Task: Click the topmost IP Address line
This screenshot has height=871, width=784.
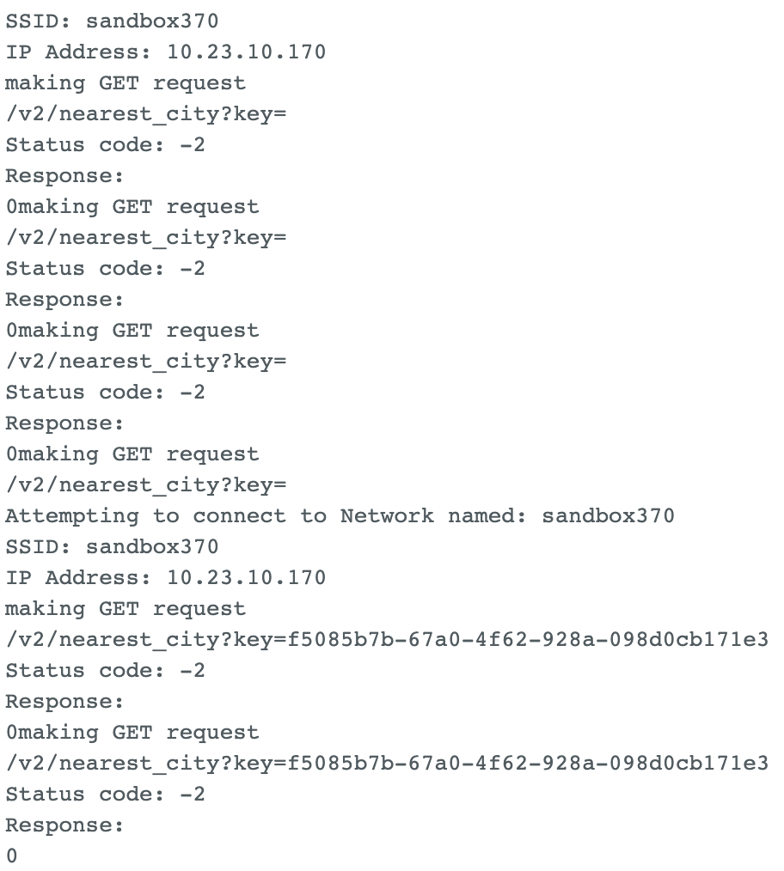Action: coord(166,52)
